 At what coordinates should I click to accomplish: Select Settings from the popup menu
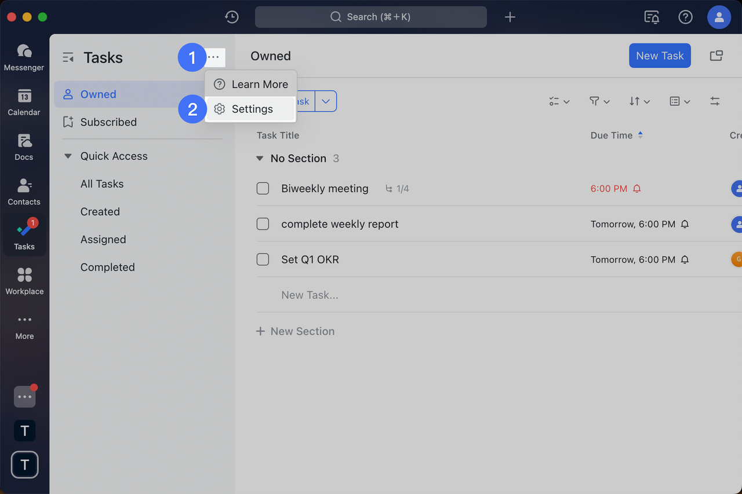252,109
